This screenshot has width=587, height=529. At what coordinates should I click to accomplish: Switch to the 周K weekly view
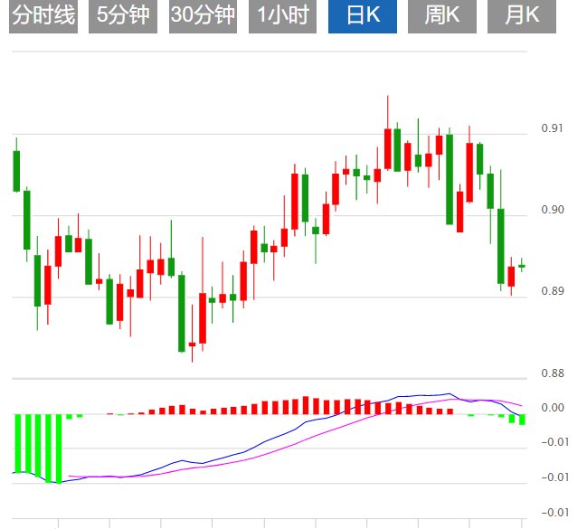(441, 15)
